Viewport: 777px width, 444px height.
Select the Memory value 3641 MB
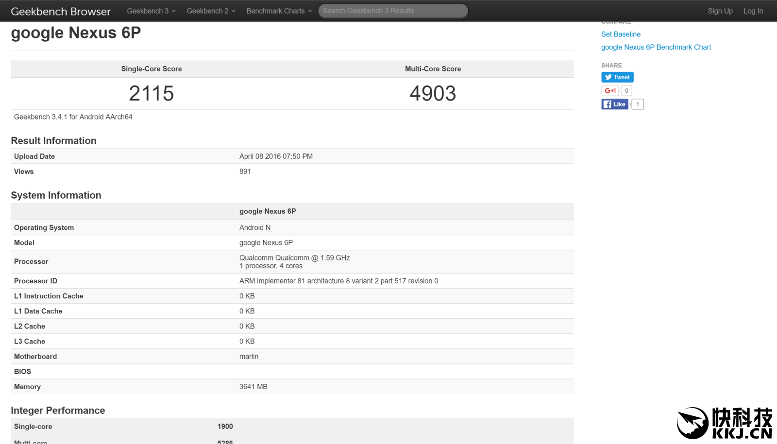253,387
